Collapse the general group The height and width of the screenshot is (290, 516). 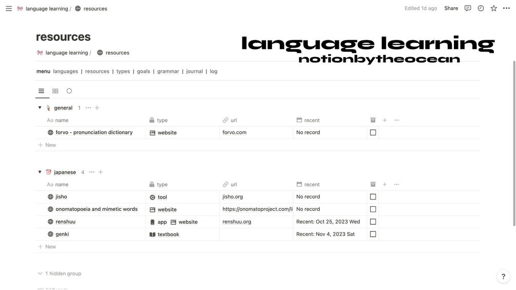coord(40,107)
